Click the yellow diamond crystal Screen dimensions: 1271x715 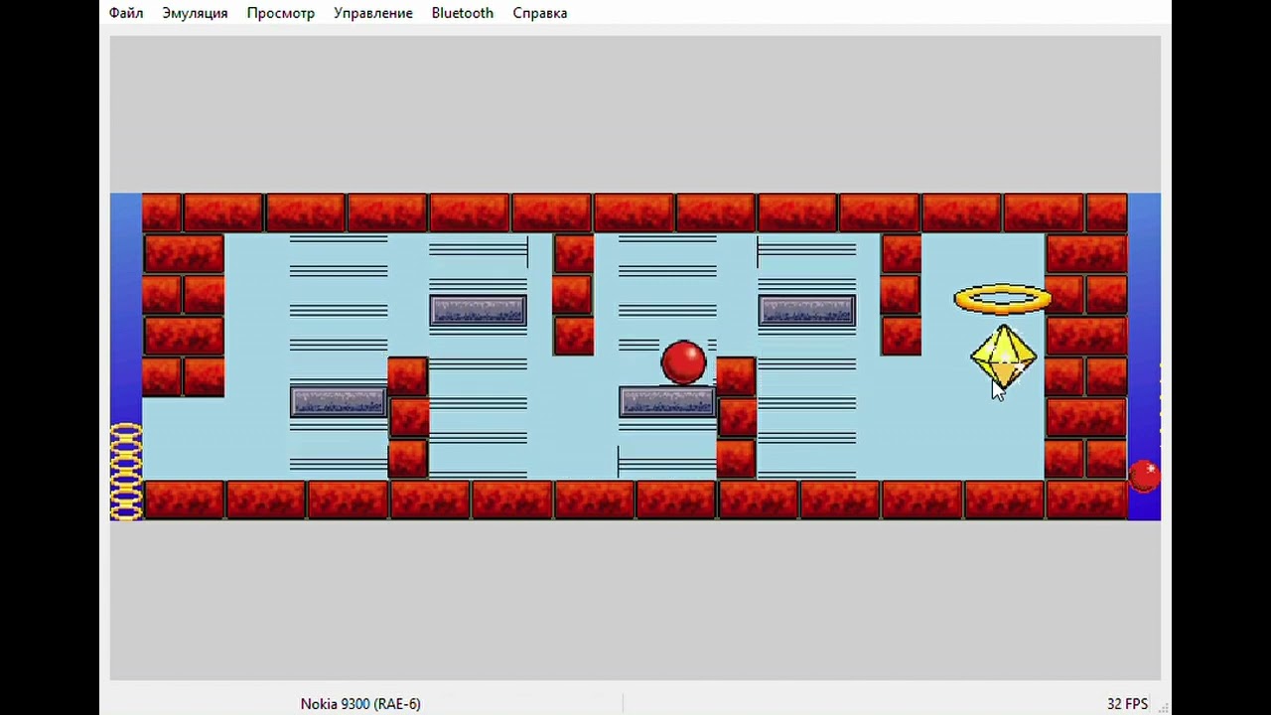1003,357
